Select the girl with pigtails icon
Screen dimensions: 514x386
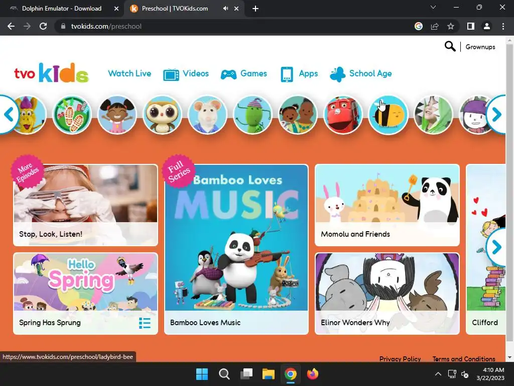117,115
